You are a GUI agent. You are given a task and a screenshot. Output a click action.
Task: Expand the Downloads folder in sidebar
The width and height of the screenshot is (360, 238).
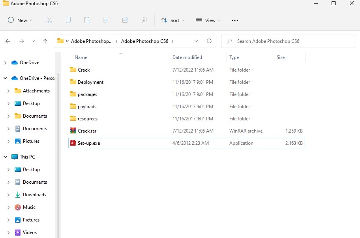click(x=9, y=195)
